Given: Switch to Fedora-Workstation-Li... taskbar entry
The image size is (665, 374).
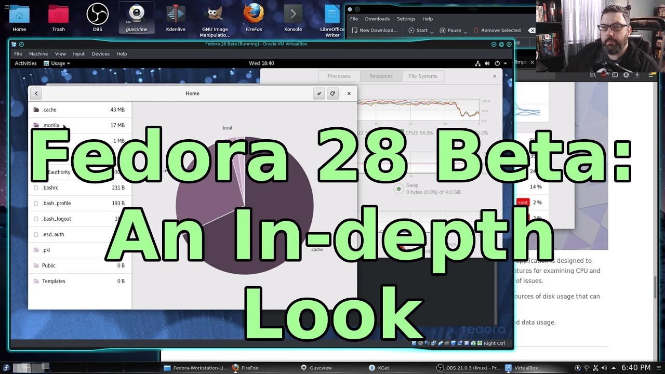Looking at the screenshot, I should click(x=195, y=368).
